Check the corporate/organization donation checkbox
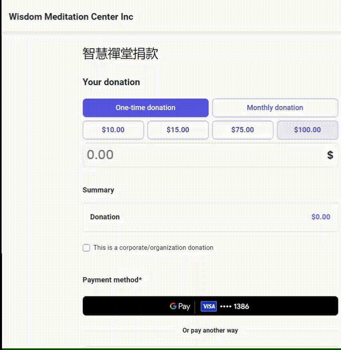Viewport: 341px width, 350px height. (87, 248)
